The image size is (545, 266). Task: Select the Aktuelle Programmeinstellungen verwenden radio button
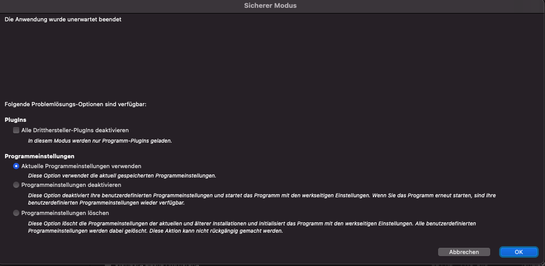16,166
